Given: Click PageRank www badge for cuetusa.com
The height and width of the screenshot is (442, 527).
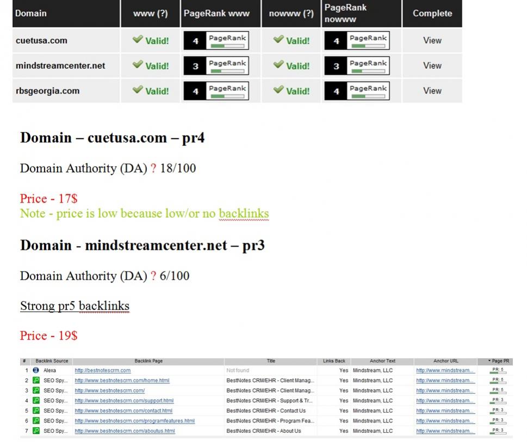Looking at the screenshot, I should click(216, 40).
